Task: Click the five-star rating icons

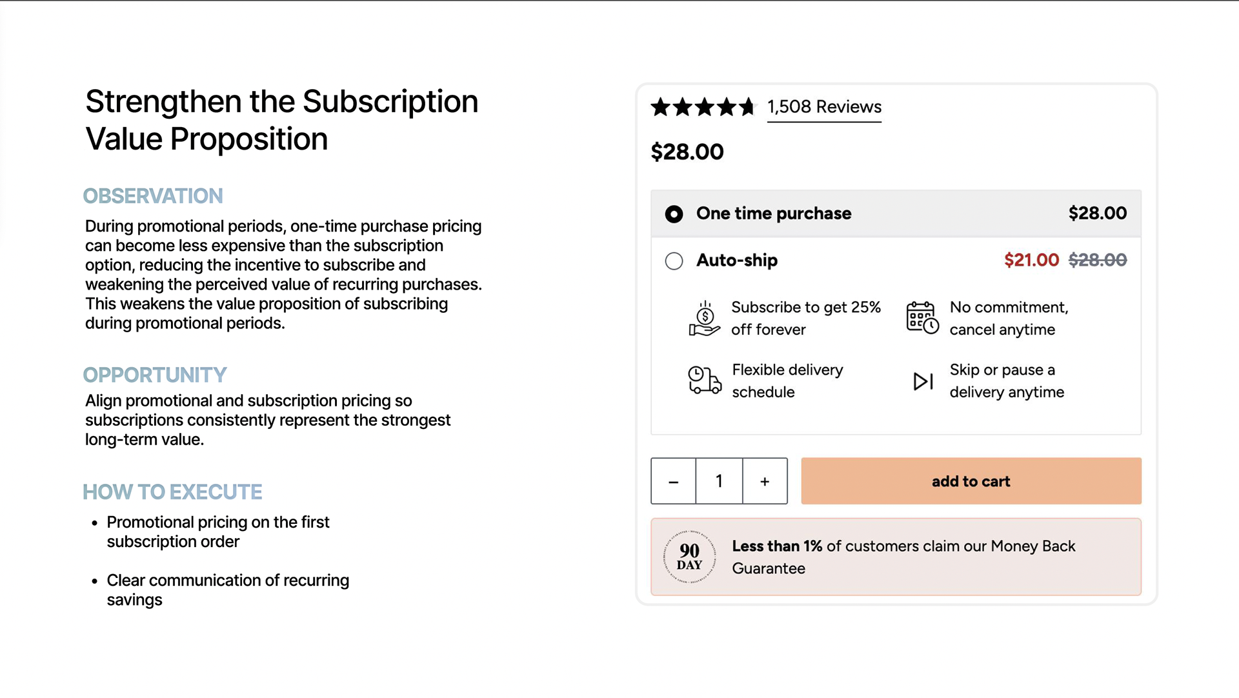Action: (703, 107)
